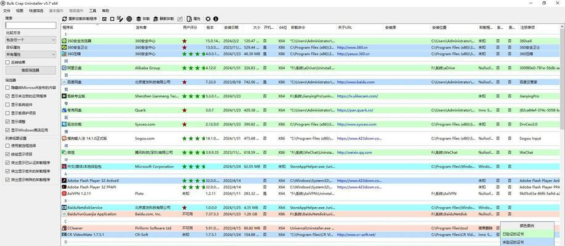Open 属性 properties from the toolbar
This screenshot has height=246, width=565.
tap(194, 18)
